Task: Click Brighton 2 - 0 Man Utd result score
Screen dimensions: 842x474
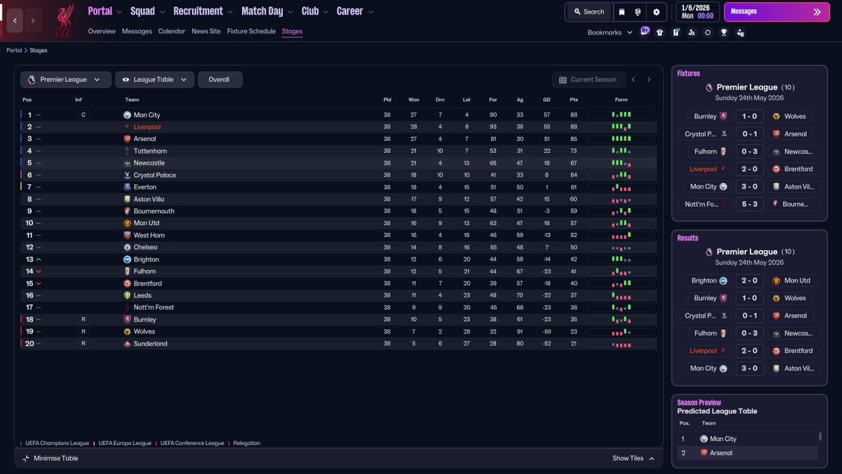Action: [749, 281]
